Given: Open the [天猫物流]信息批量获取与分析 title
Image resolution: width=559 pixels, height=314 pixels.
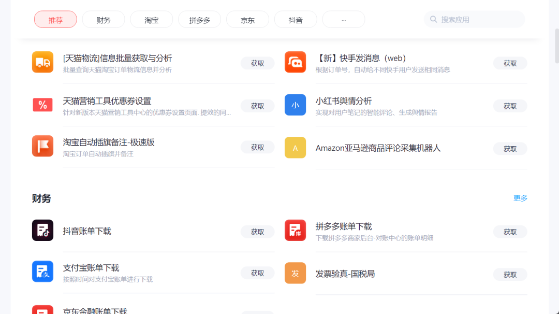Looking at the screenshot, I should tap(117, 58).
